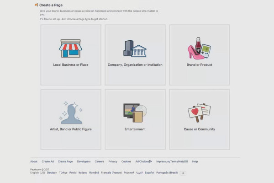This screenshot has width=274, height=183.
Task: View the Privacy footer link
Action: (113, 161)
